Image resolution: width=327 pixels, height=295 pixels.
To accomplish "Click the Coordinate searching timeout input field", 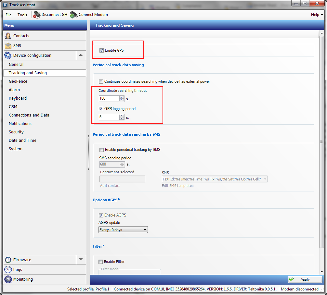I will 109,98.
